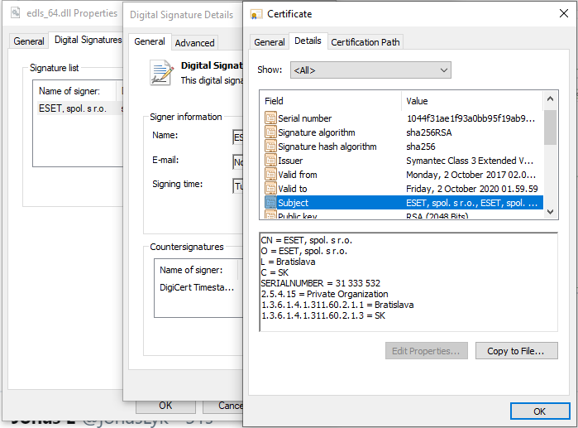Confirm Certificate dialog with OK
The height and width of the screenshot is (428, 578).
(x=540, y=411)
